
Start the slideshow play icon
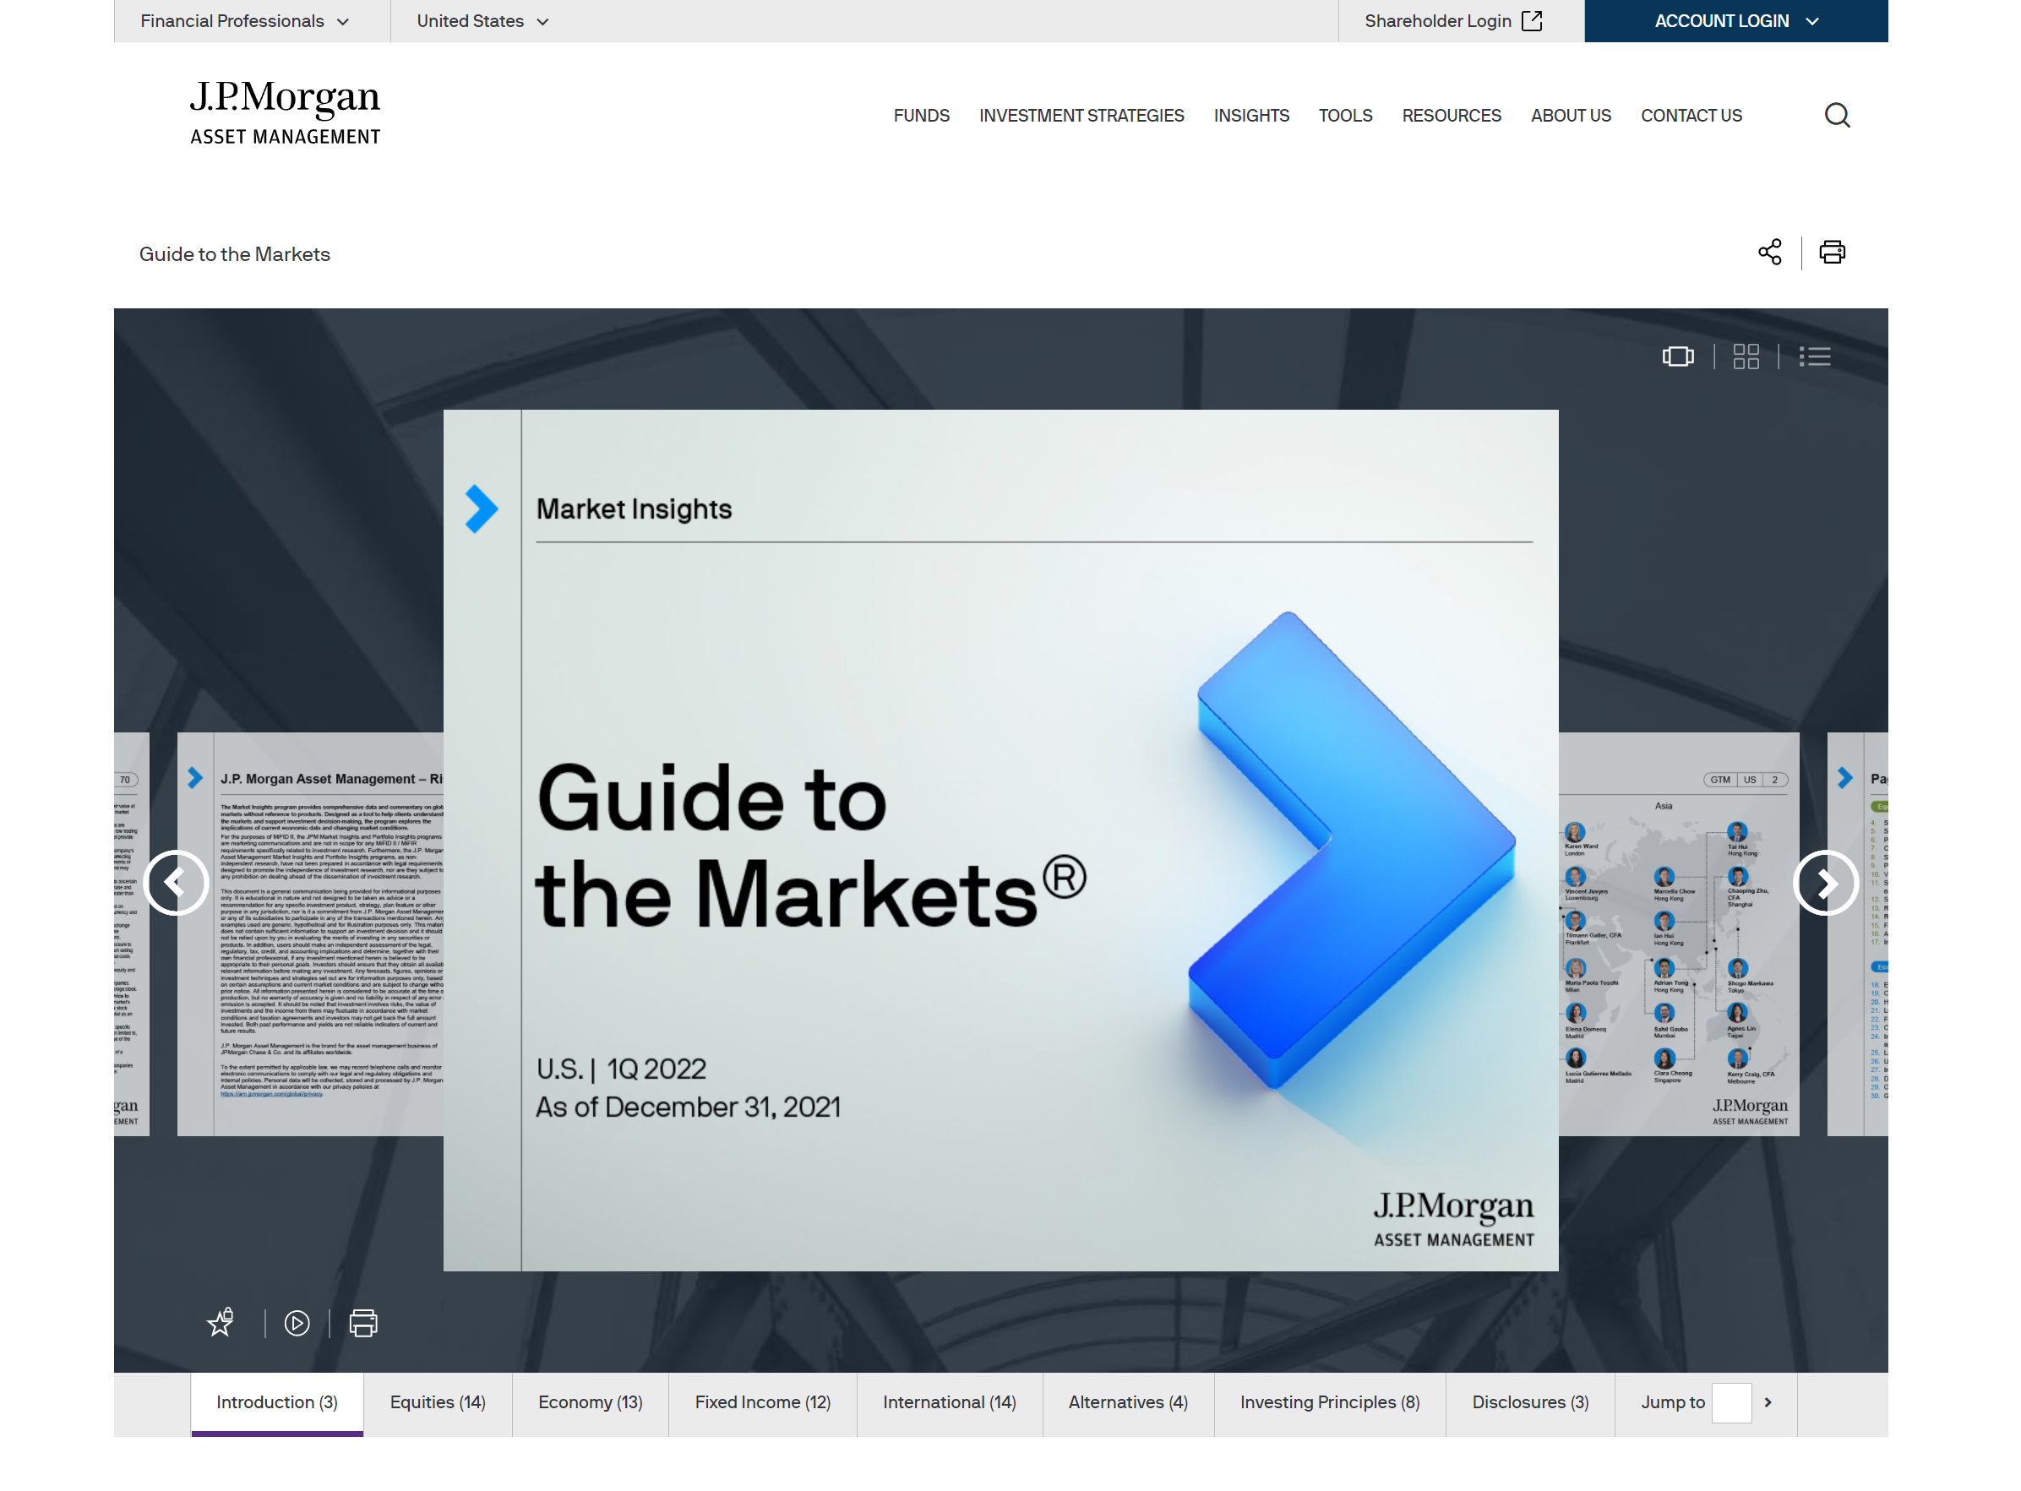point(297,1323)
